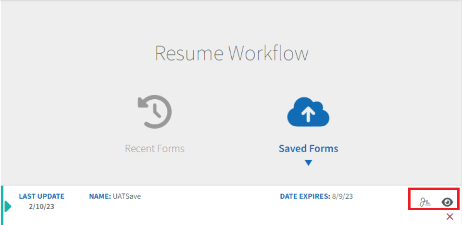Click the upward arrow inside the cloud icon
Screen dimensions: 462x225
pos(308,113)
